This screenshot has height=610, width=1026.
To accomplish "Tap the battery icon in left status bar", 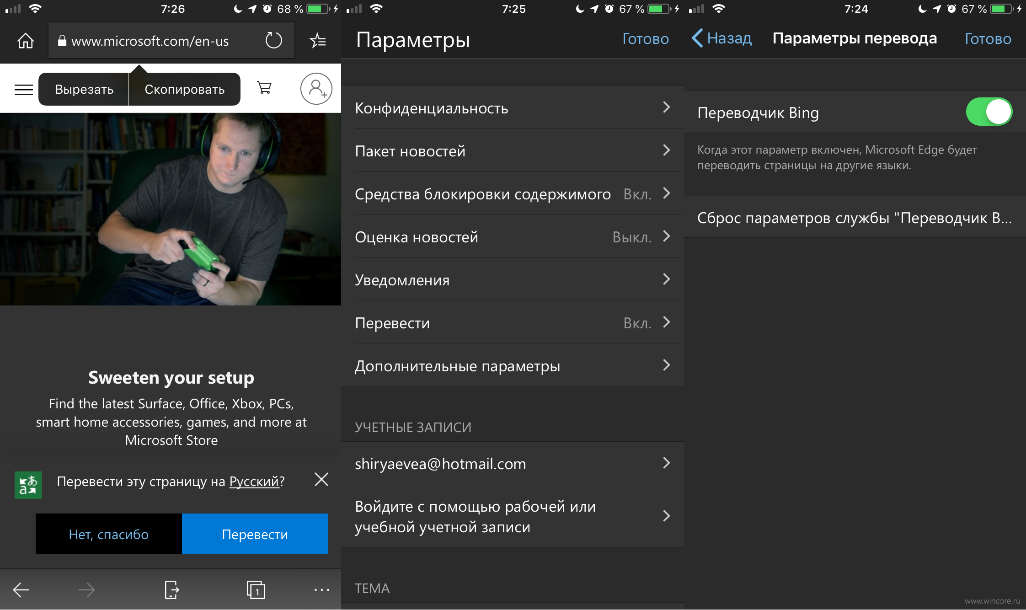I will pos(318,9).
